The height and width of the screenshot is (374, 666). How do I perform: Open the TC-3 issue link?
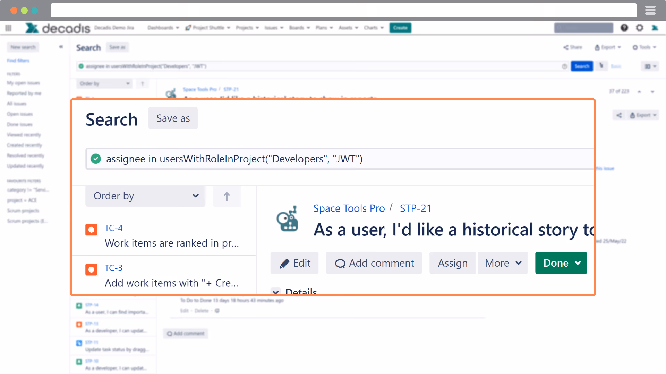pyautogui.click(x=113, y=268)
